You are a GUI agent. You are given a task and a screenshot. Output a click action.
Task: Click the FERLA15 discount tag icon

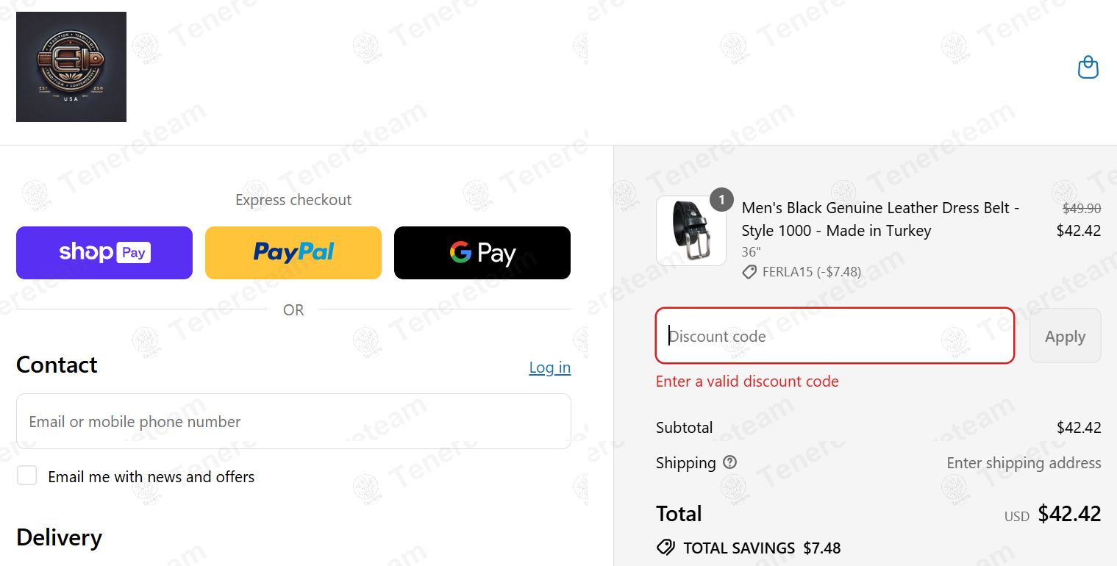pyautogui.click(x=749, y=272)
